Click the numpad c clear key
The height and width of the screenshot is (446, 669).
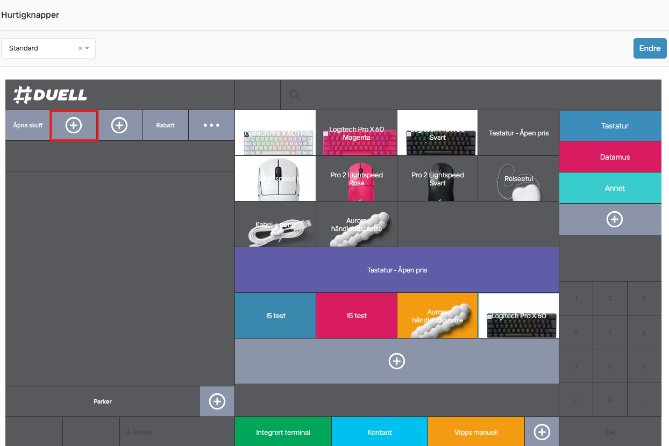[576, 400]
